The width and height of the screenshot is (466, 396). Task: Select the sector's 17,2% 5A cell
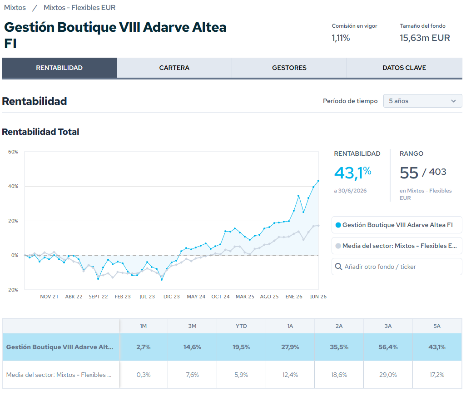tap(437, 375)
